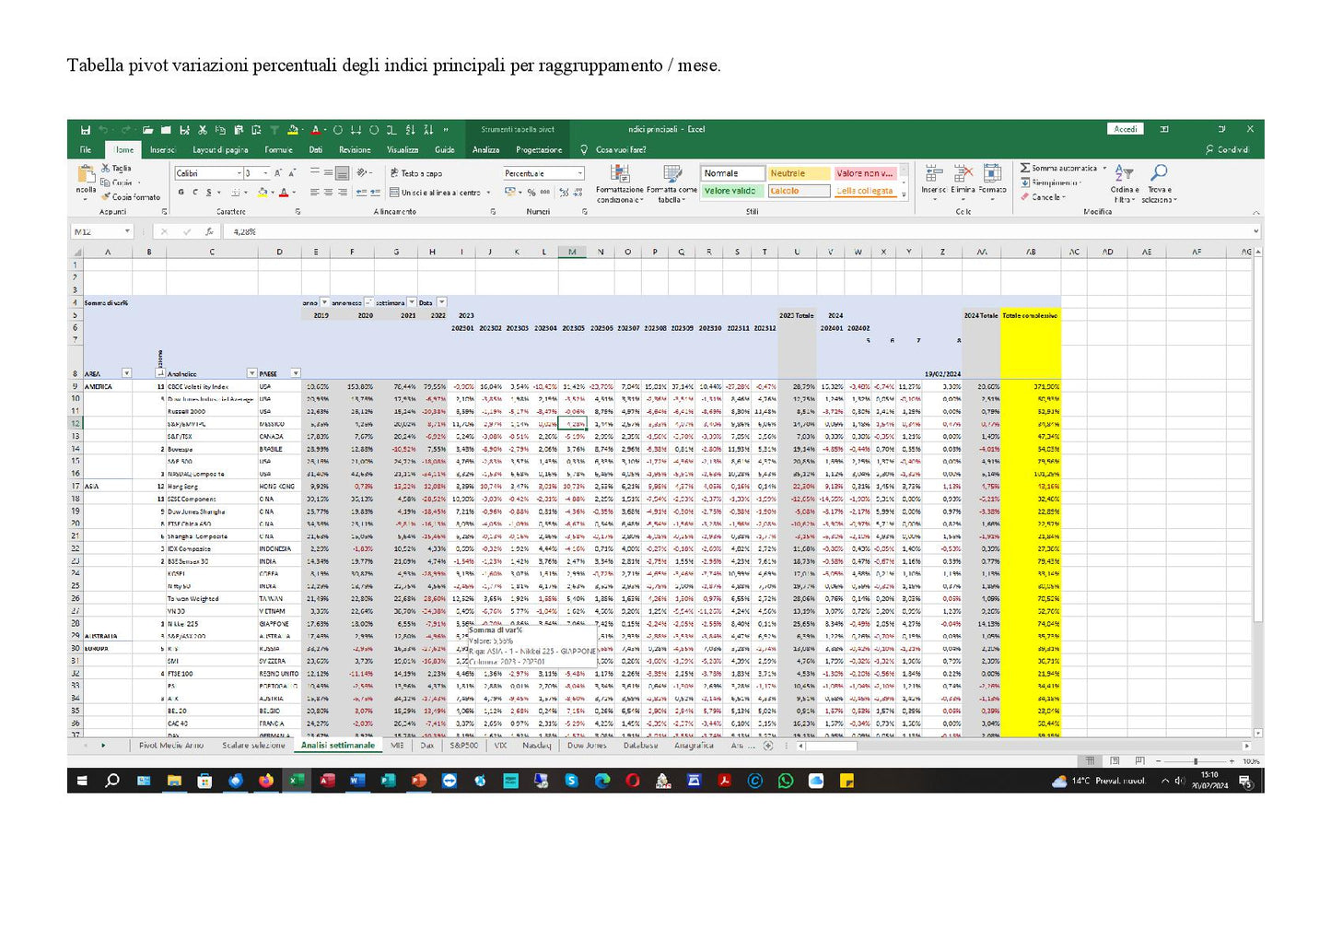The width and height of the screenshot is (1331, 941).
Task: Select the S&P500 sheet tab
Action: (464, 746)
